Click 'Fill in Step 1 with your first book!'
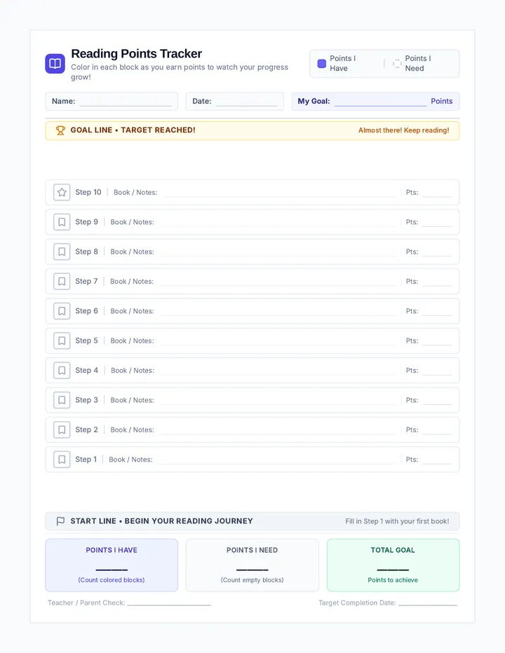This screenshot has height=653, width=505. pyautogui.click(x=397, y=521)
